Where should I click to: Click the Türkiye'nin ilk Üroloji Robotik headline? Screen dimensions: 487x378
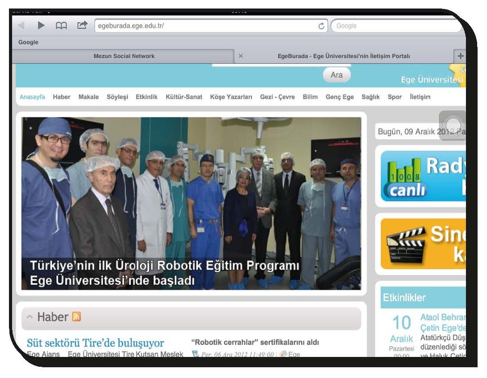click(164, 273)
